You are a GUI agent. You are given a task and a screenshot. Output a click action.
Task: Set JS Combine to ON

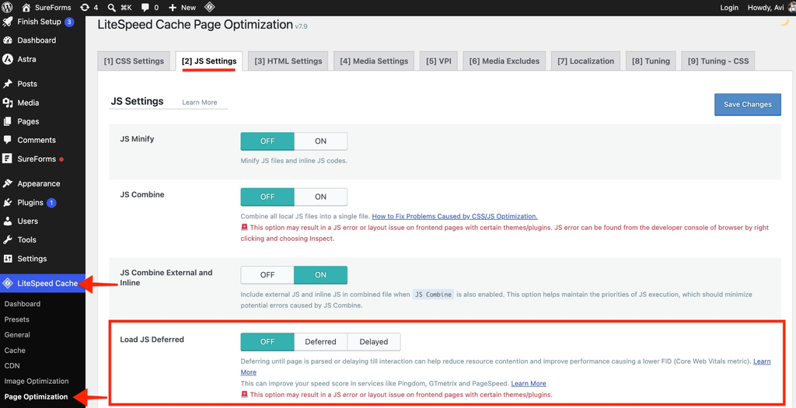click(320, 197)
